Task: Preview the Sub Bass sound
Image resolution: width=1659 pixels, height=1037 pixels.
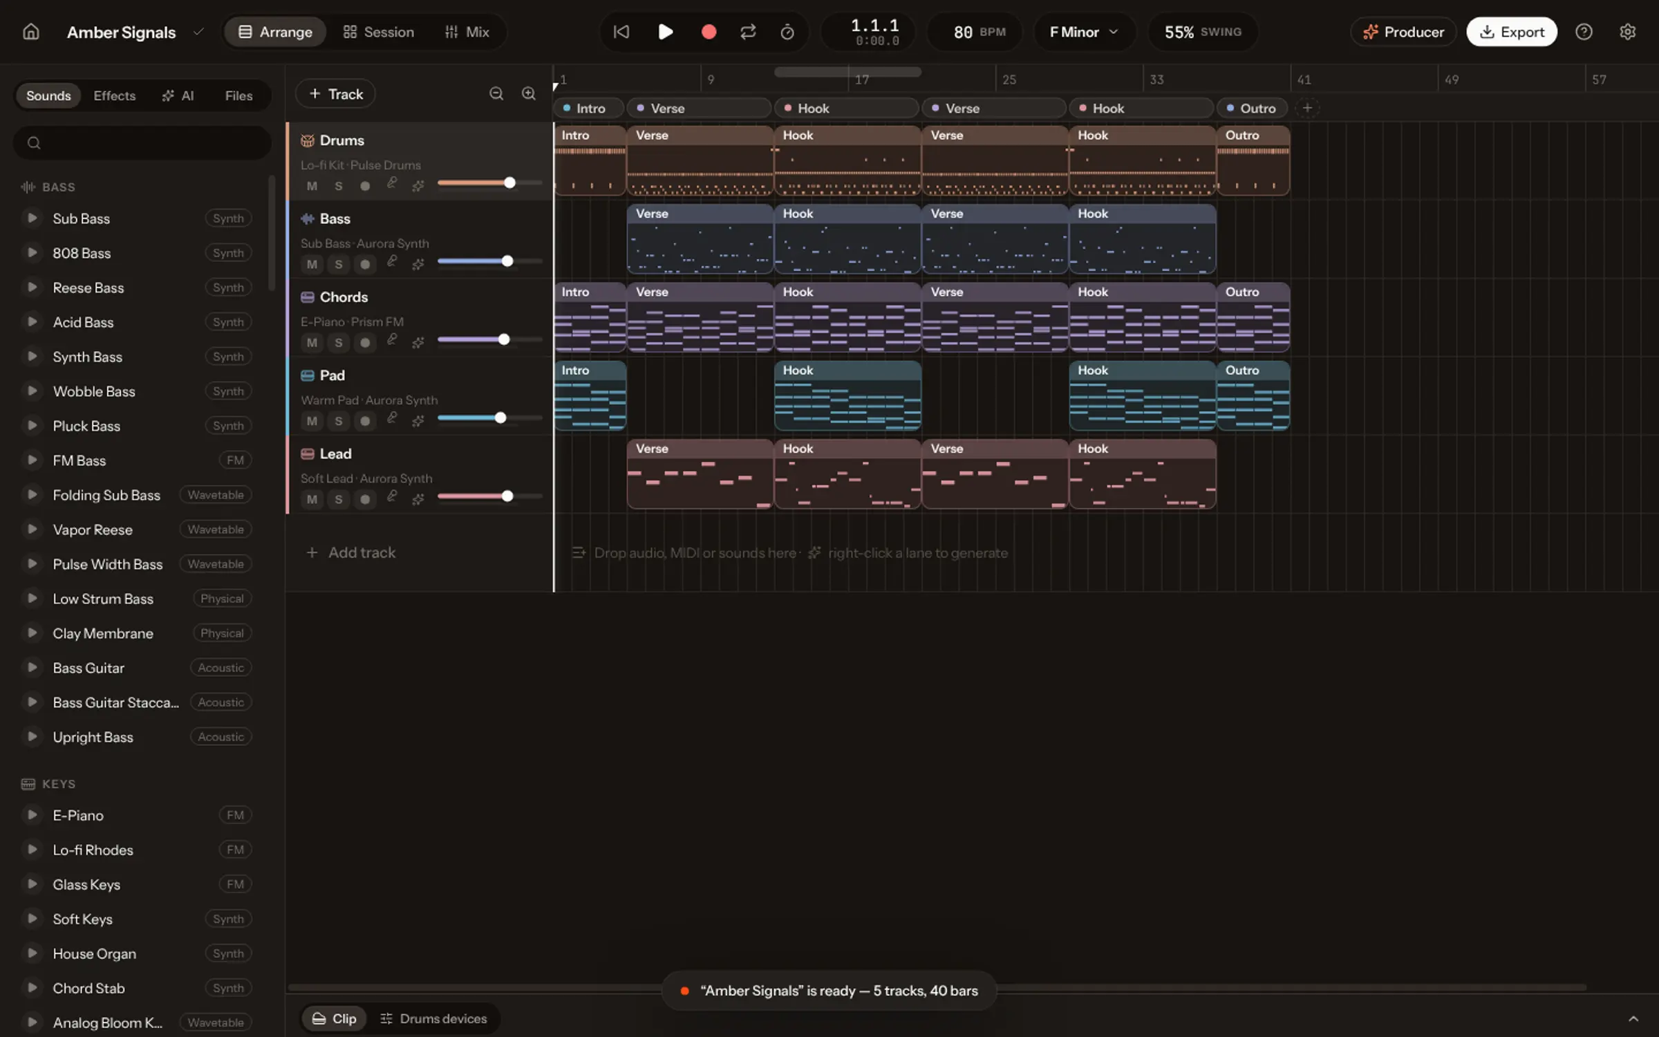Action: pos(32,218)
